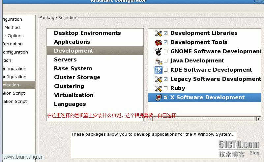The height and width of the screenshot is (162, 264).
Task: Select the Desktop Environments category
Action: pyautogui.click(x=95, y=33)
